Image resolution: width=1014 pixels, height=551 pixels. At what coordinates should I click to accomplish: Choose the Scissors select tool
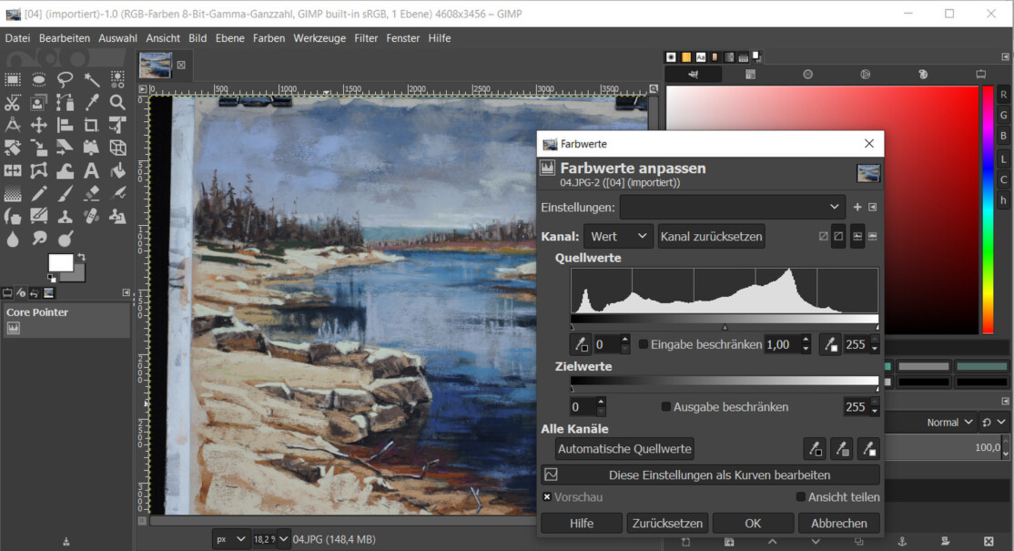coord(13,102)
